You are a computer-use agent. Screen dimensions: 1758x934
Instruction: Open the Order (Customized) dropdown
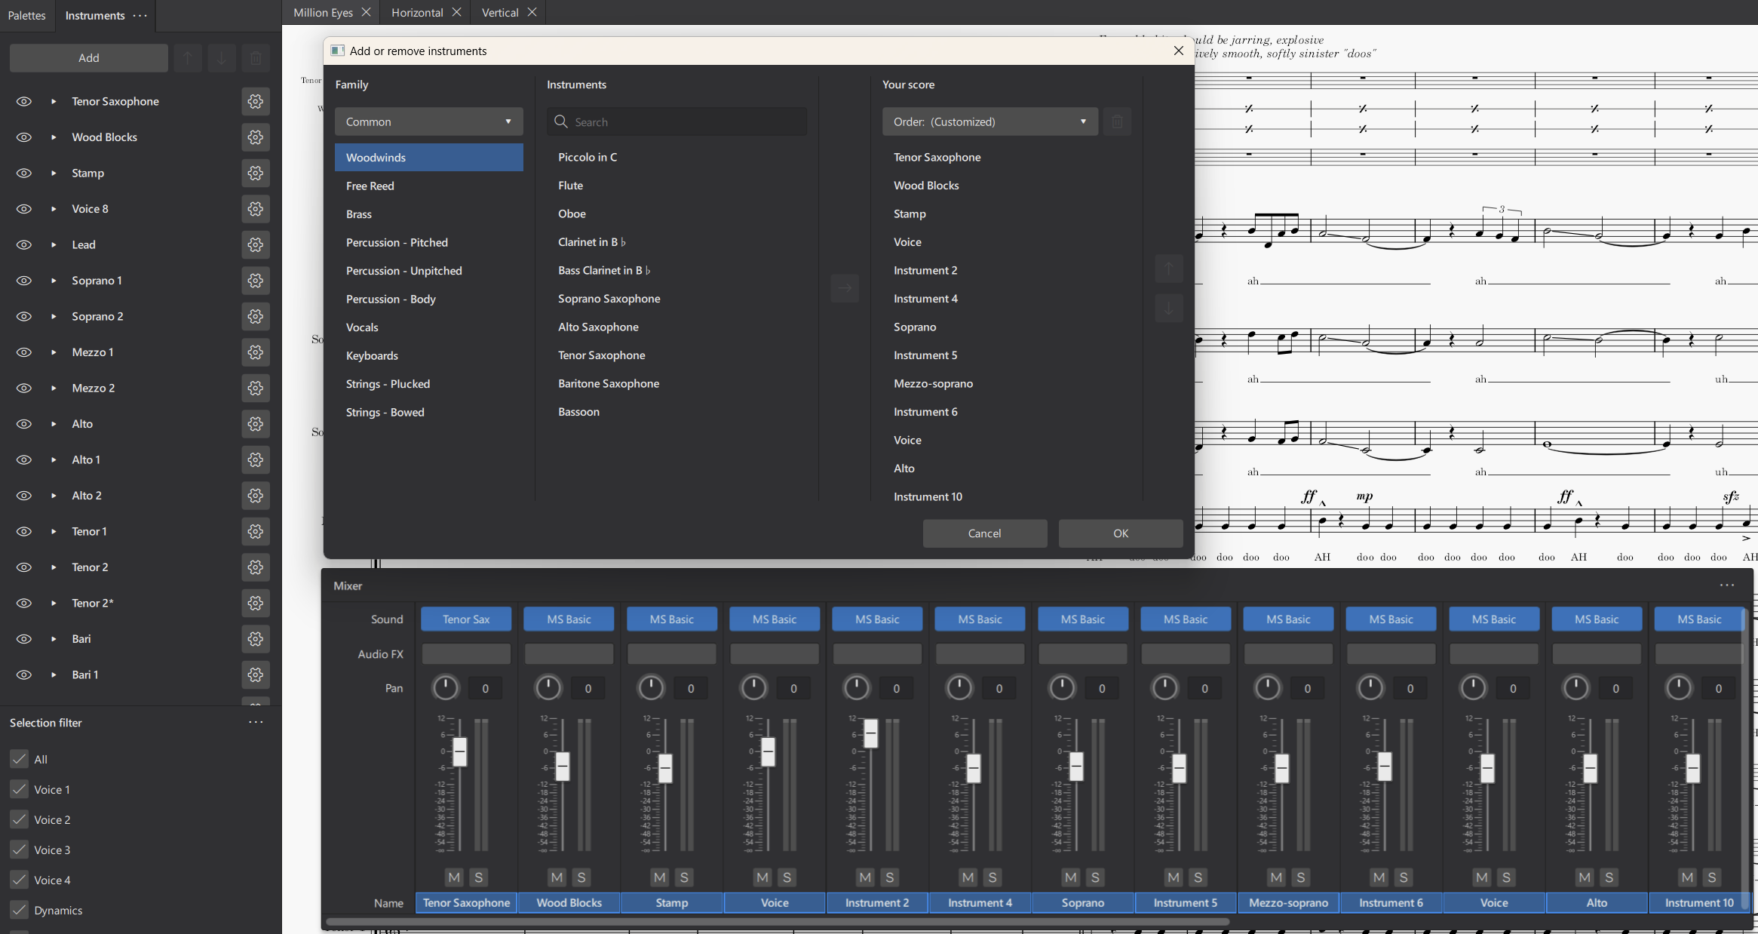pyautogui.click(x=989, y=121)
